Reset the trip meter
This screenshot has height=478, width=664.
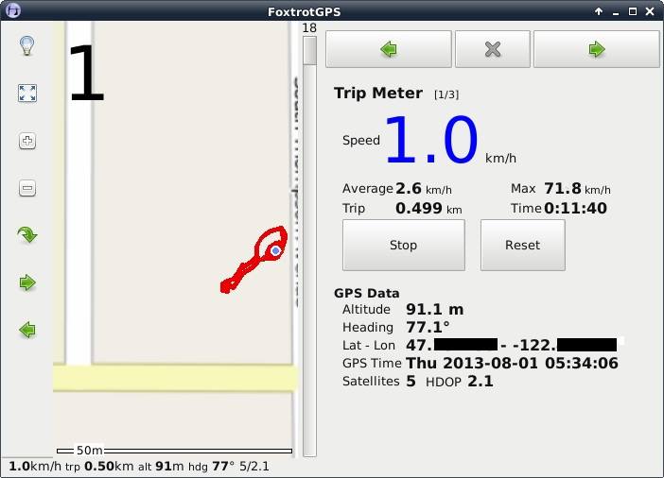coord(522,245)
